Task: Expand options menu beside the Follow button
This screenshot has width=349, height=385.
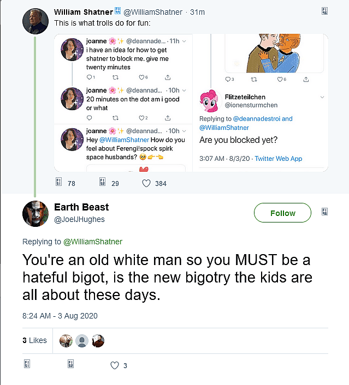Action: tap(324, 212)
